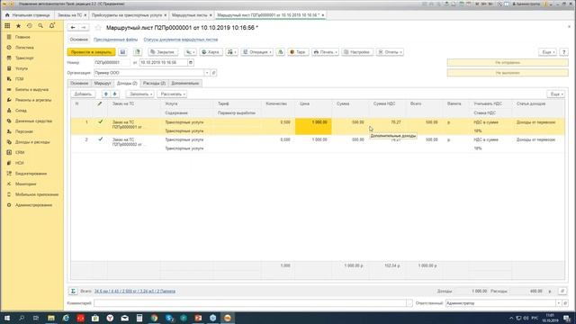
Task: Switch to Основное tab in document
Action: click(79, 84)
